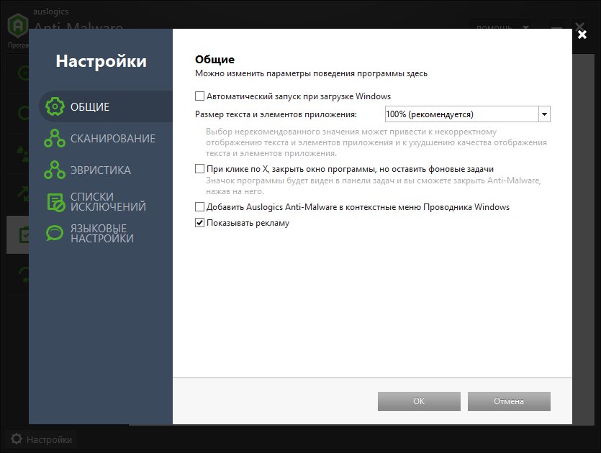601x453 pixels.
Task: Click the ЭВРИСТИКА nodes icon in sidebar
Action: (55, 170)
